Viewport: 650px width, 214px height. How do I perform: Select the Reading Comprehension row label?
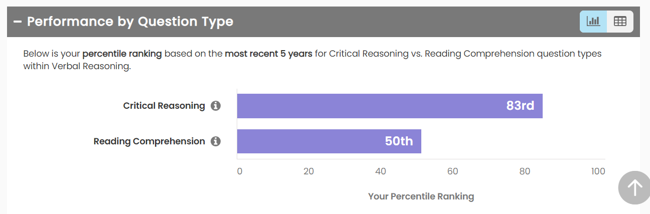pyautogui.click(x=149, y=141)
